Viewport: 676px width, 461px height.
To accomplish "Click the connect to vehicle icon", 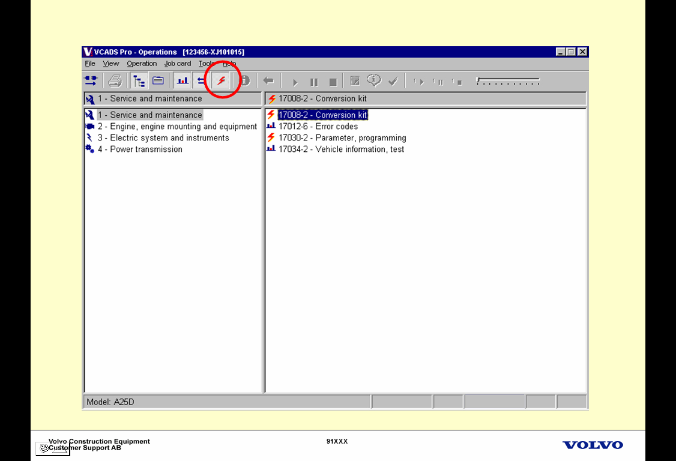I will coord(91,80).
